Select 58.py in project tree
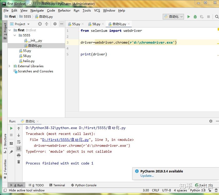Screen dimensions: 219x195 point(27,56)
